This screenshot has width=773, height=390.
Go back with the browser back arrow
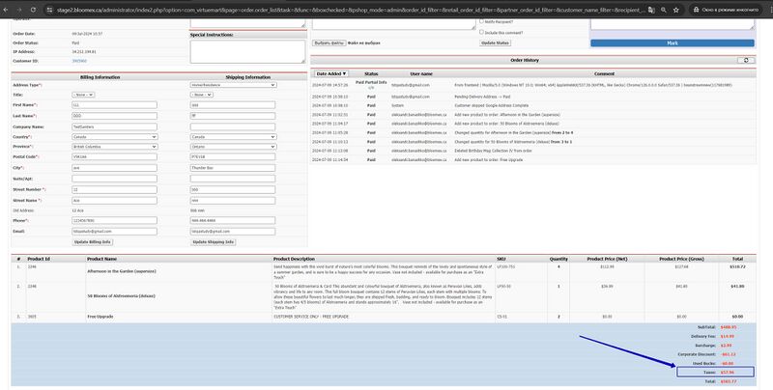tap(7, 10)
